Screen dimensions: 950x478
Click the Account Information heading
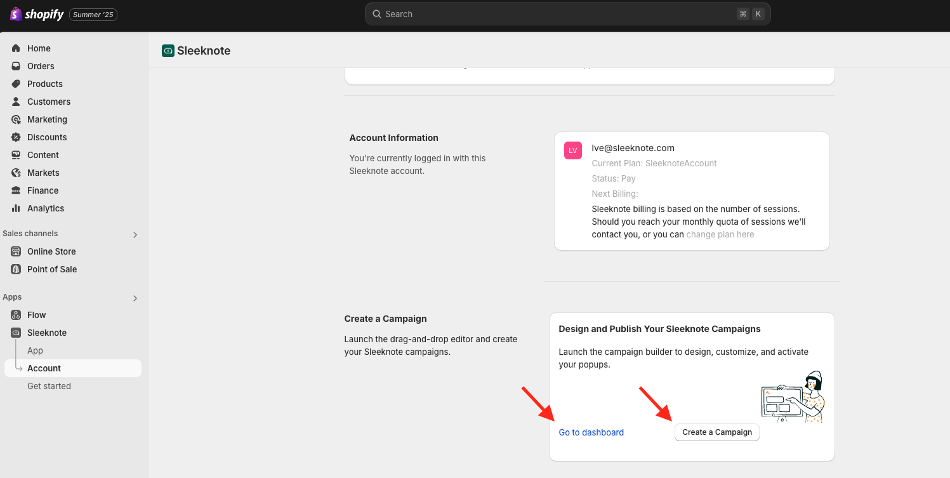click(x=394, y=138)
